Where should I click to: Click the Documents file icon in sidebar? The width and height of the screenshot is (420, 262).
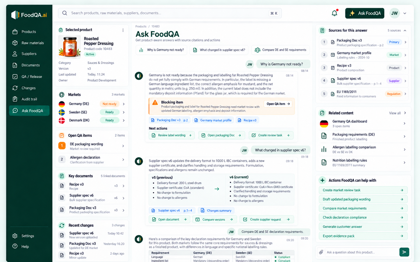pos(15,65)
